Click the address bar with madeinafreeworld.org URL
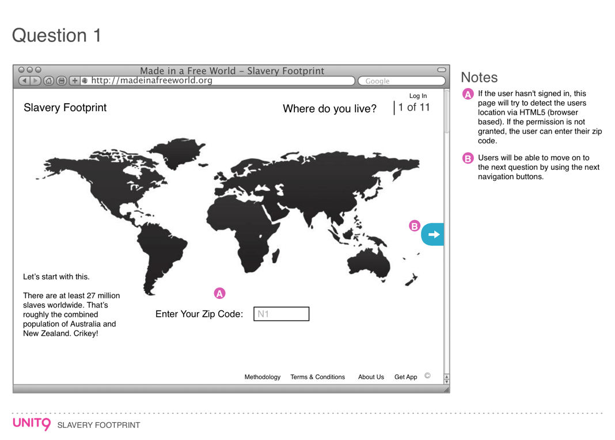 point(218,81)
